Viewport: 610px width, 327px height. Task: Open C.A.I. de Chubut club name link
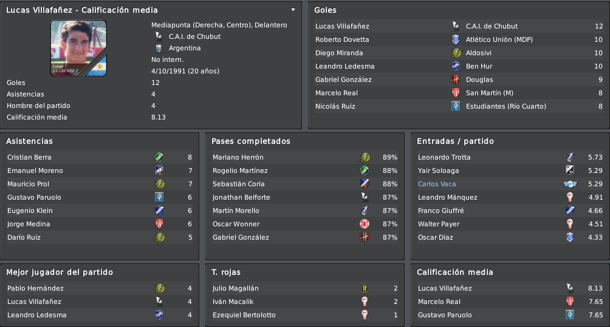pos(194,36)
